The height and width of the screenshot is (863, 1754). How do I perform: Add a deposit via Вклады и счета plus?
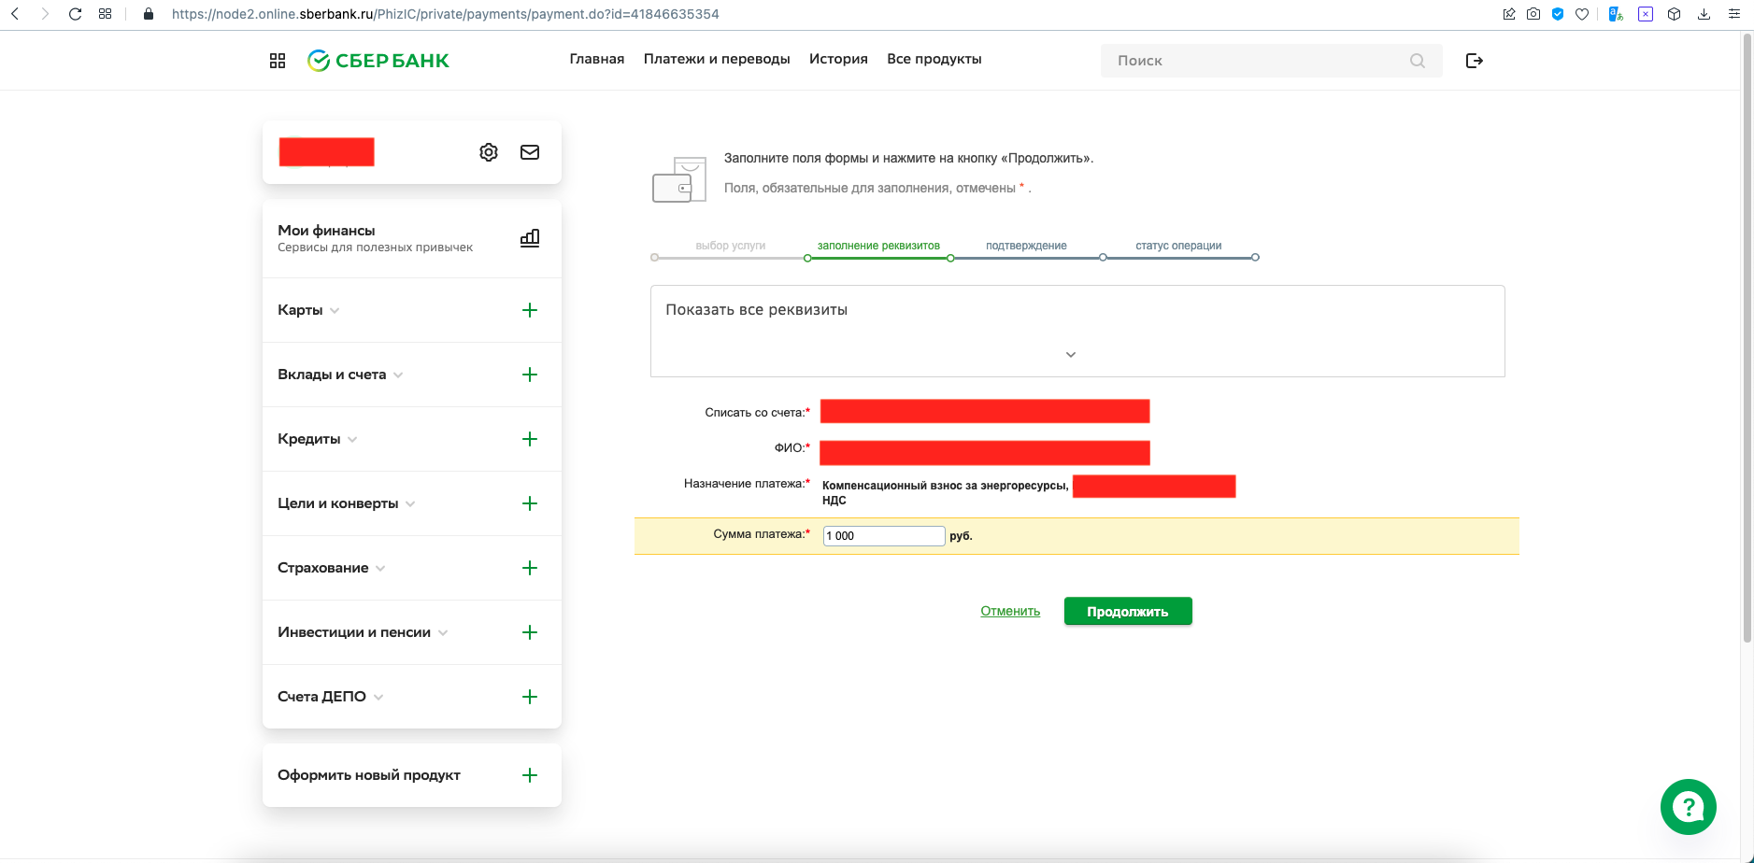(530, 375)
